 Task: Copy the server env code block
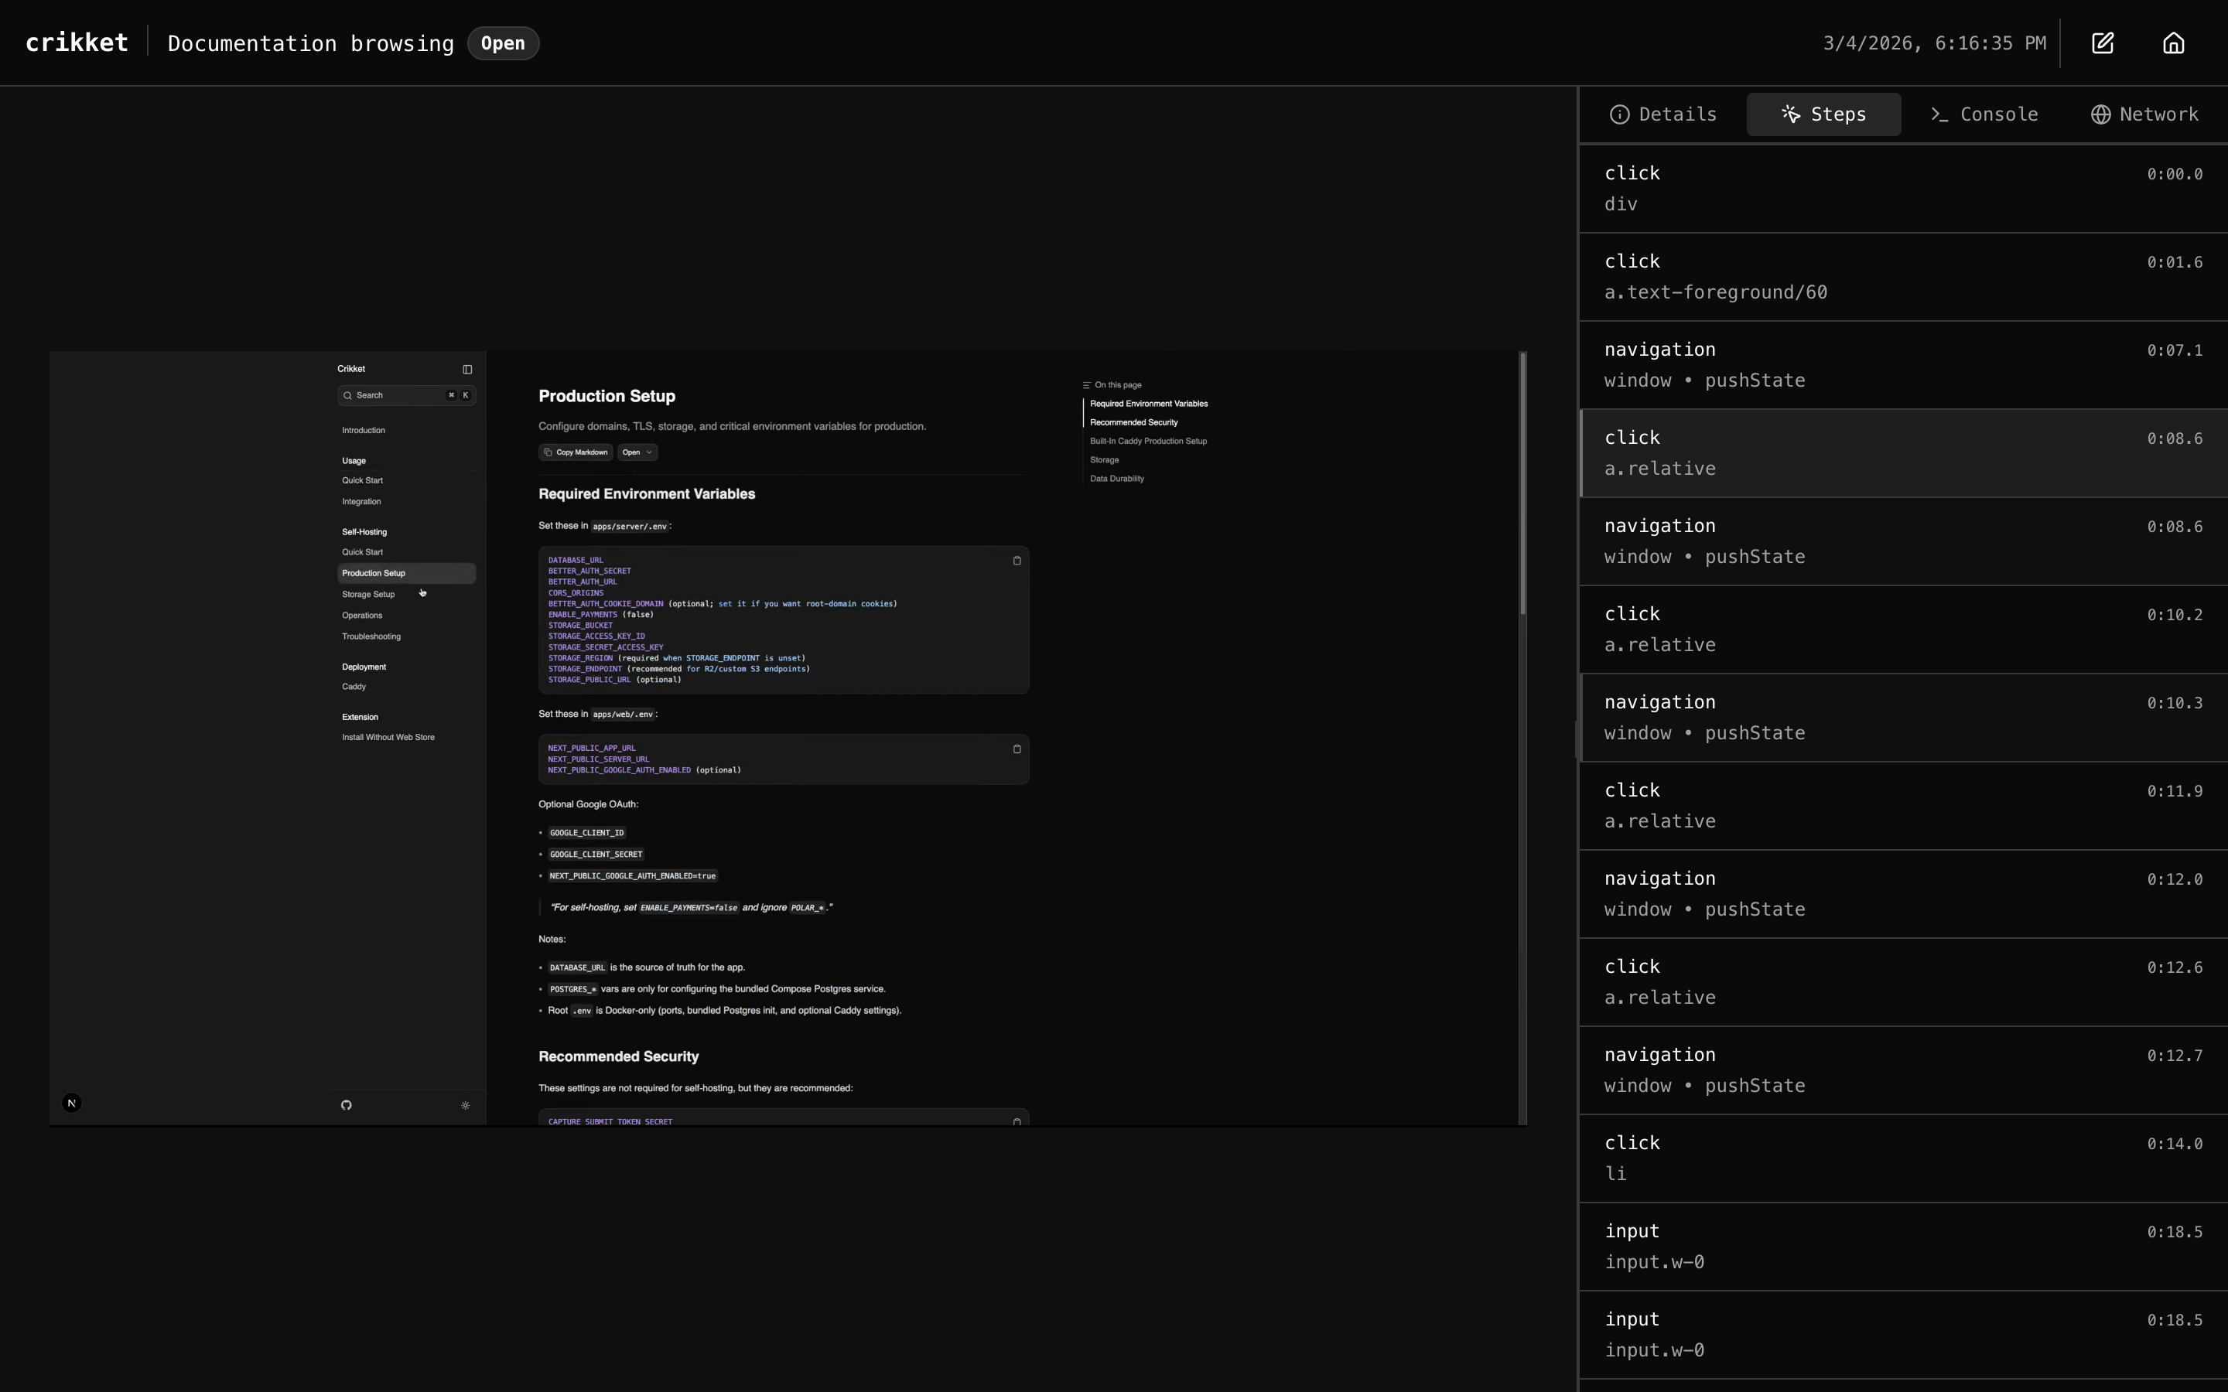[x=1017, y=561]
